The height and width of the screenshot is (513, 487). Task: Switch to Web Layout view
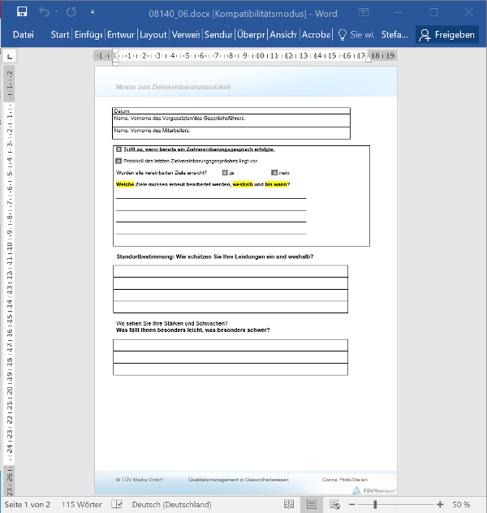(333, 504)
